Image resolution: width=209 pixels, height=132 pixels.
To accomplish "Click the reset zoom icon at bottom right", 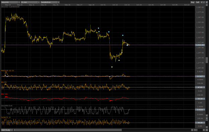I will click(x=207, y=130).
